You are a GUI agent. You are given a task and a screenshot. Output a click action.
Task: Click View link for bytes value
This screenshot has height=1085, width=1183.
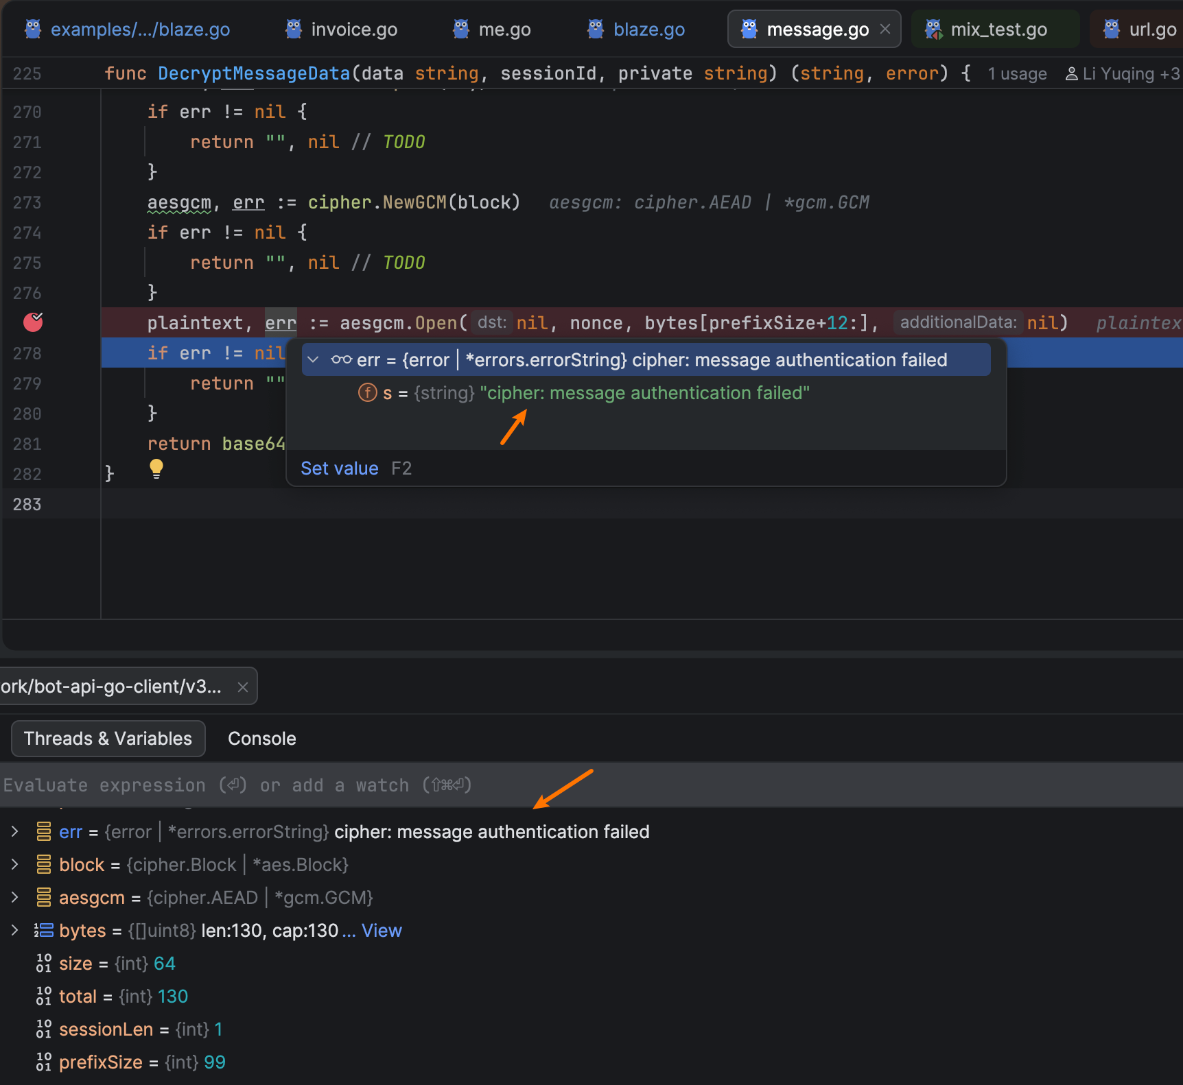[x=382, y=931]
